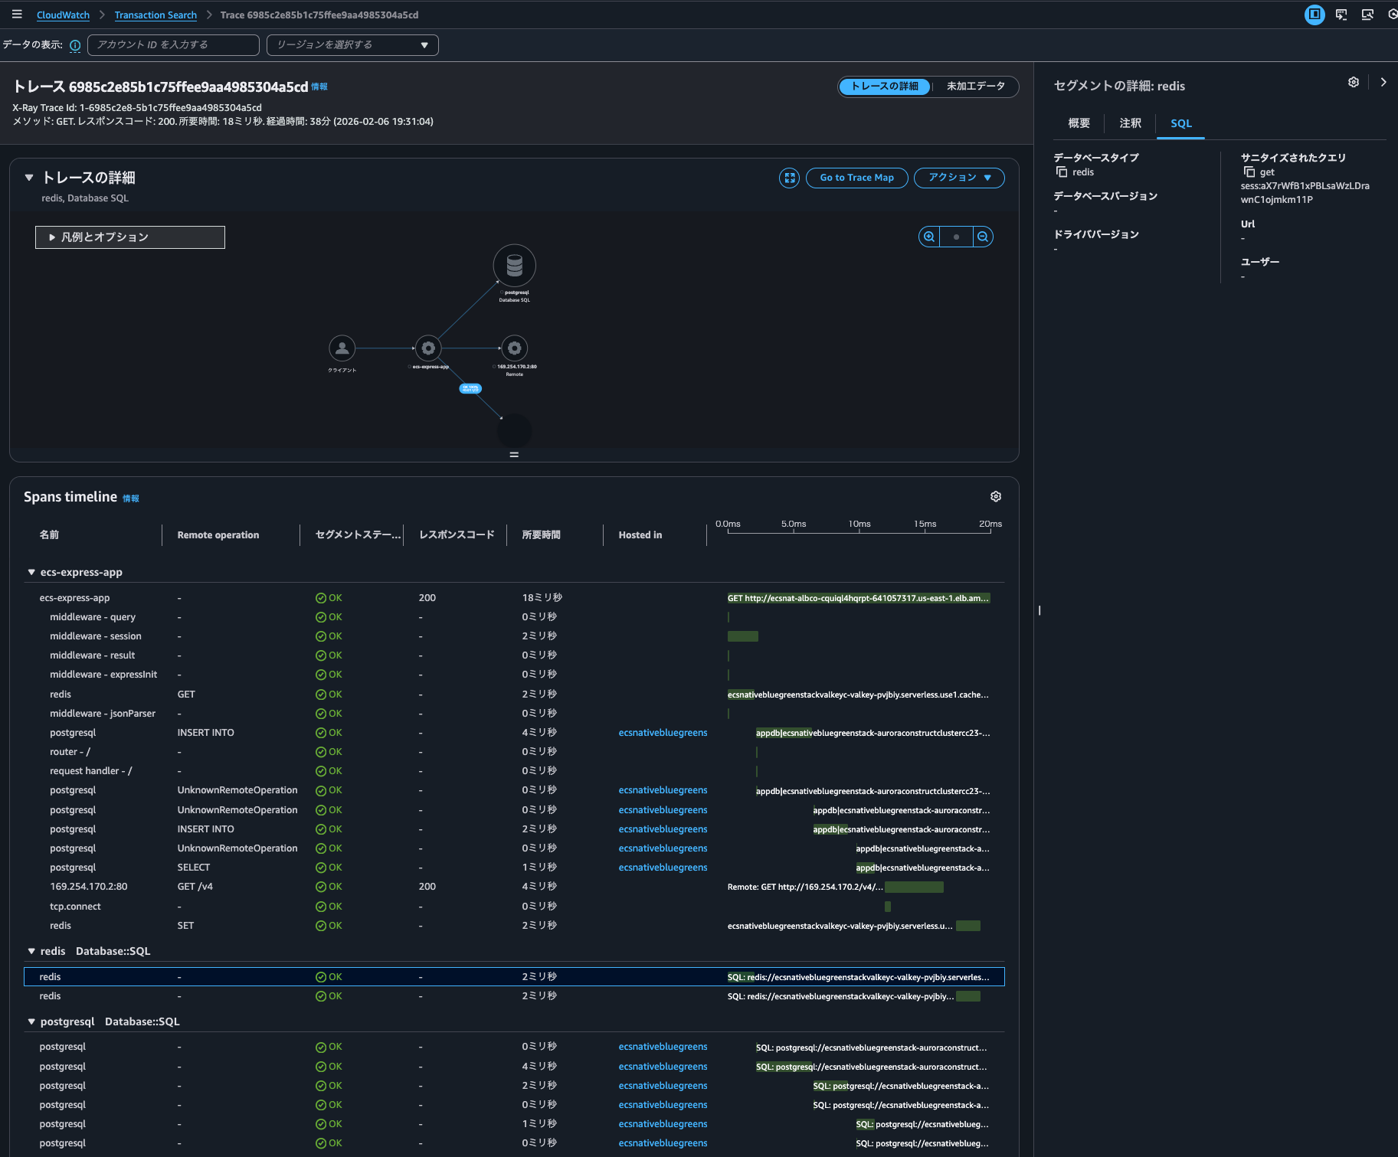Open Spans timeline settings gear
Screen dimensions: 1398x1157
pos(995,497)
